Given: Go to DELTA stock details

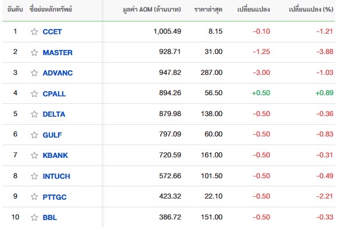Looking at the screenshot, I should point(54,114).
